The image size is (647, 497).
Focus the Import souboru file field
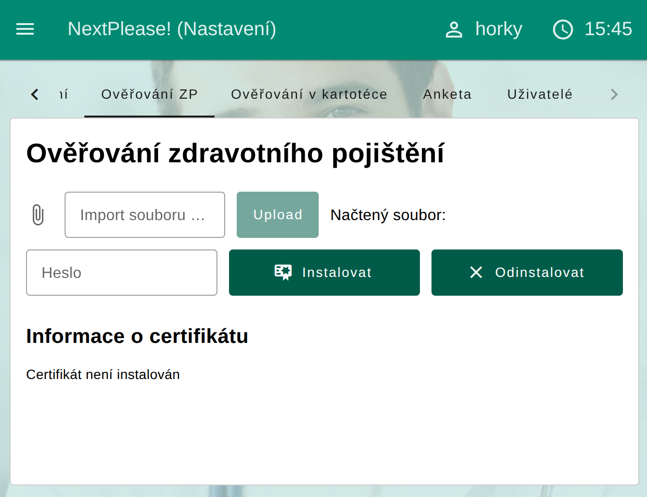tap(145, 215)
